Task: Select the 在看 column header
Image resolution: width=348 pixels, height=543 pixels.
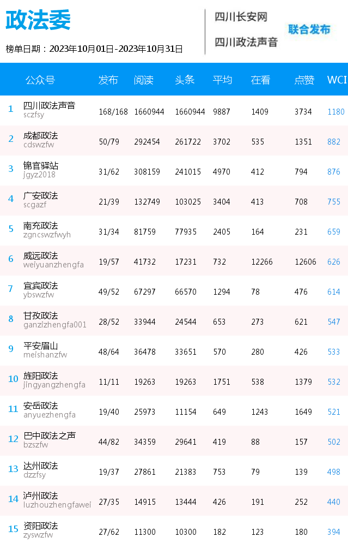Action: click(260, 80)
